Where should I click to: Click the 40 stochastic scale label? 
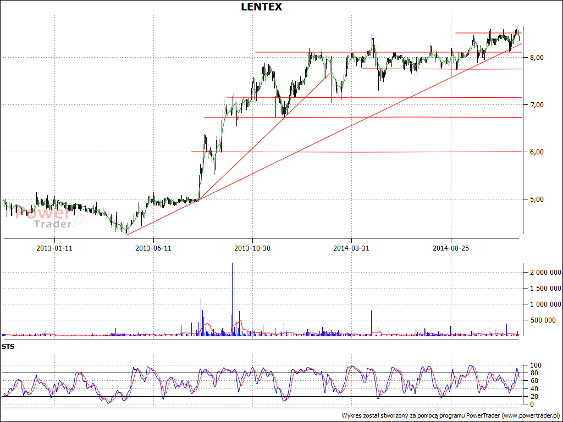pyautogui.click(x=533, y=388)
